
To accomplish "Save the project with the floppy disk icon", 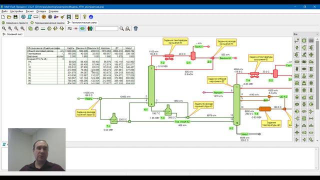I will (x=15, y=17).
